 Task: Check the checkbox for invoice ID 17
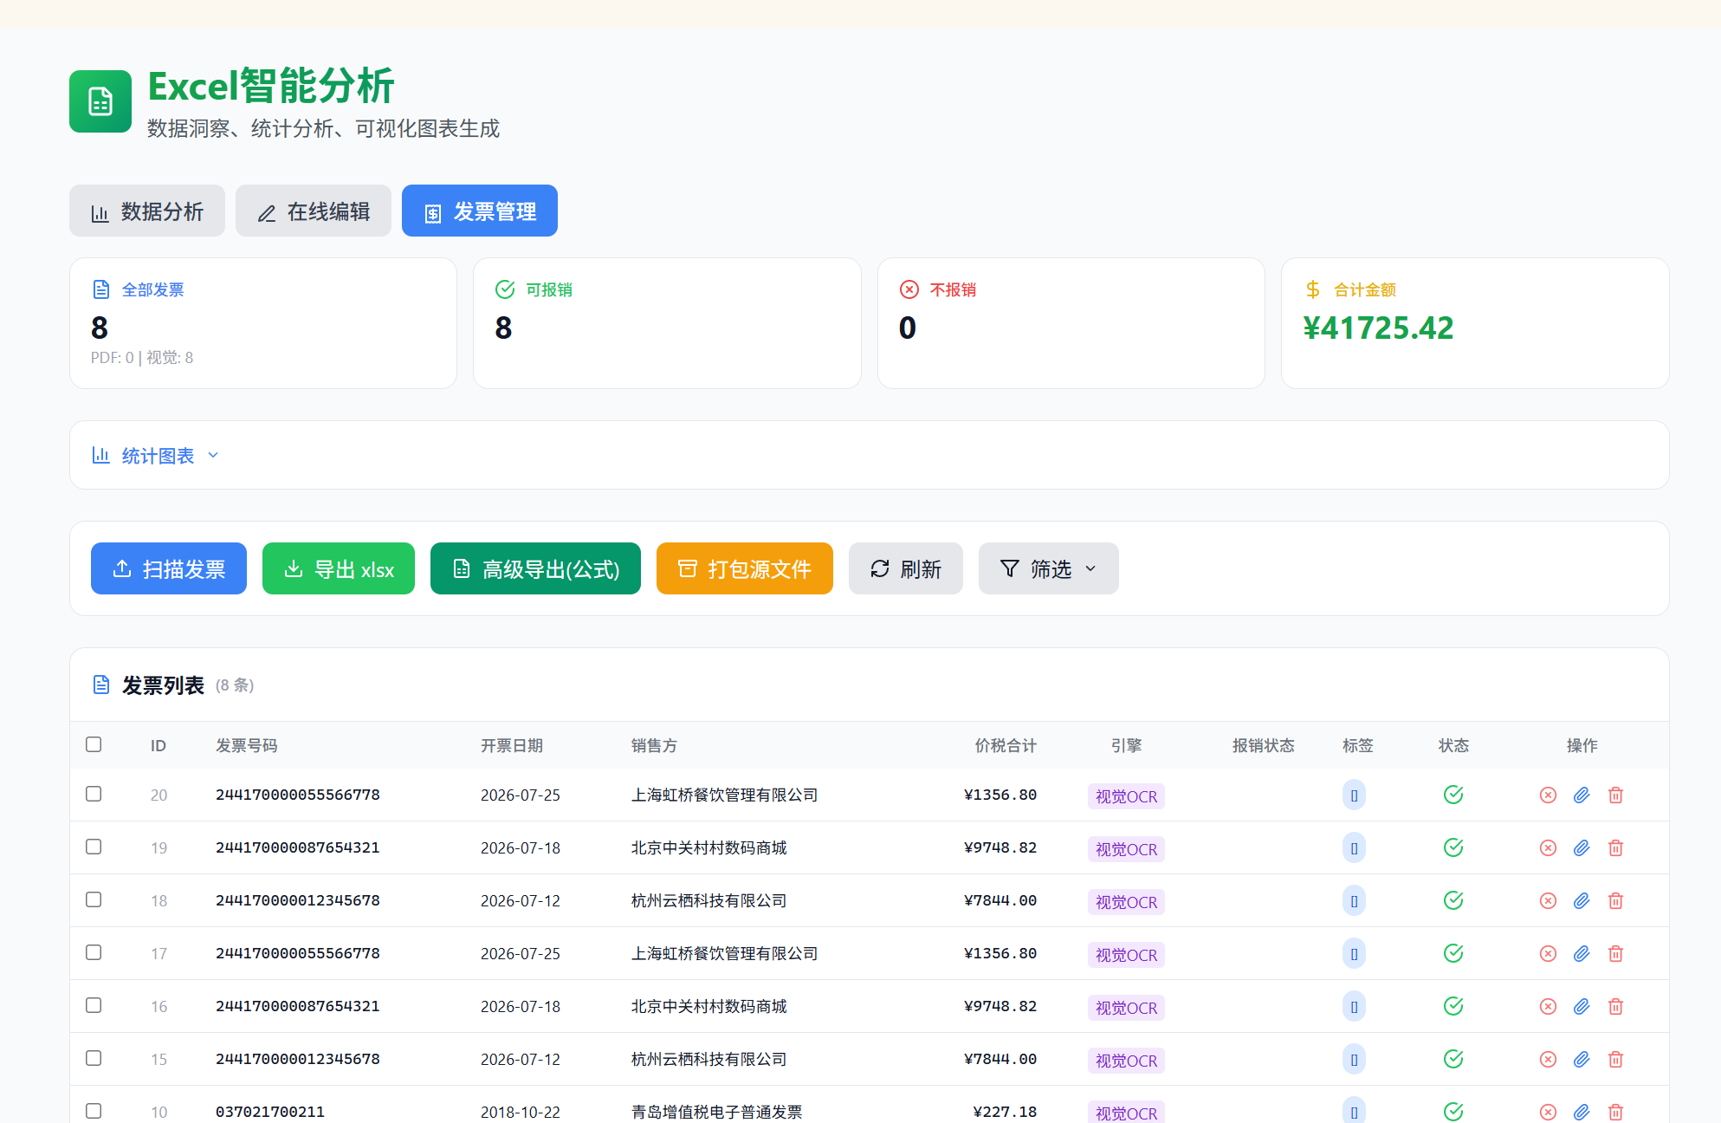pos(94,952)
